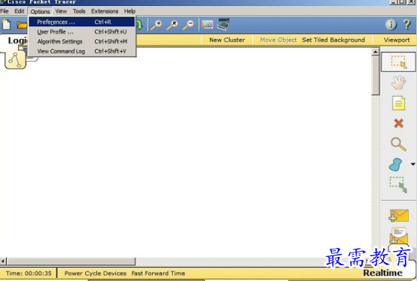
Task: Click the New Cluster button
Action: [227, 40]
